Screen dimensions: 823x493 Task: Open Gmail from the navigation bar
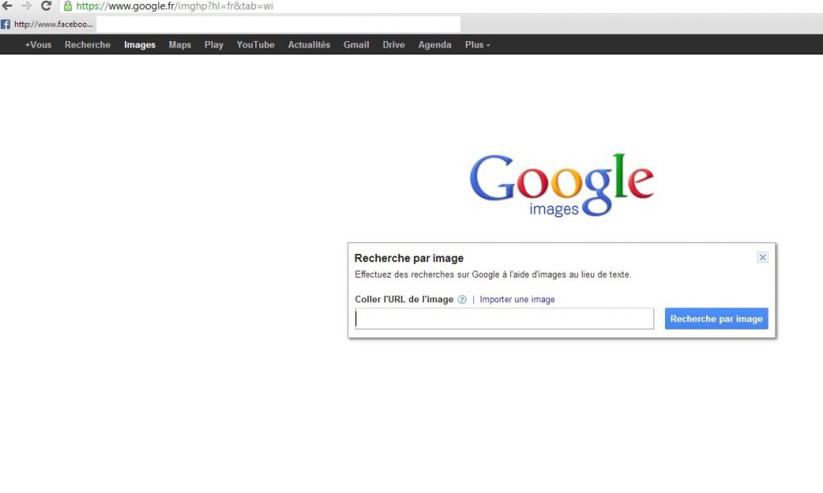pos(356,45)
